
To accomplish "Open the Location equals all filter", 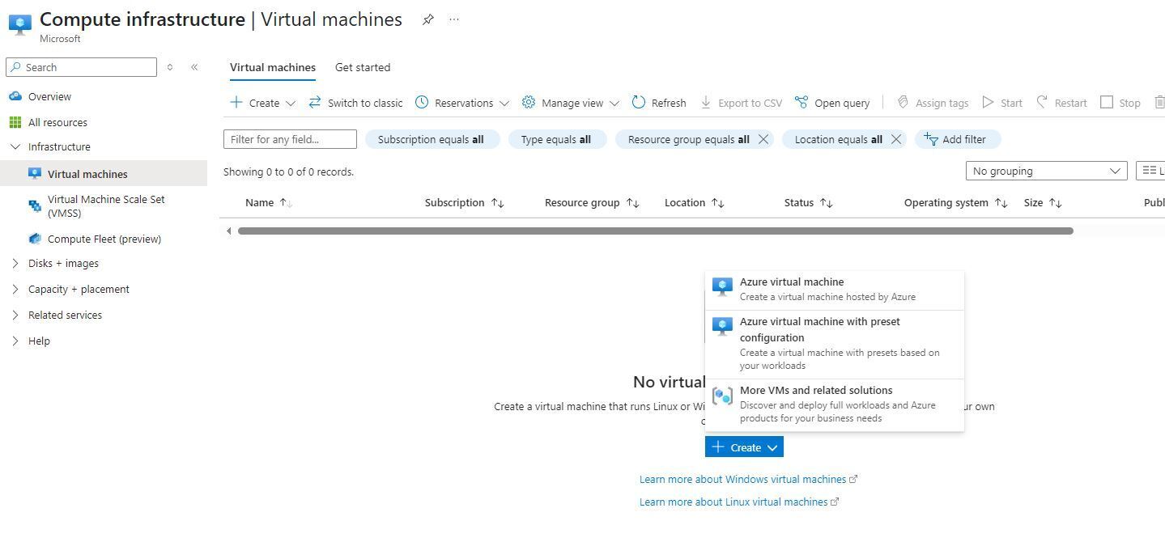I will pos(838,139).
